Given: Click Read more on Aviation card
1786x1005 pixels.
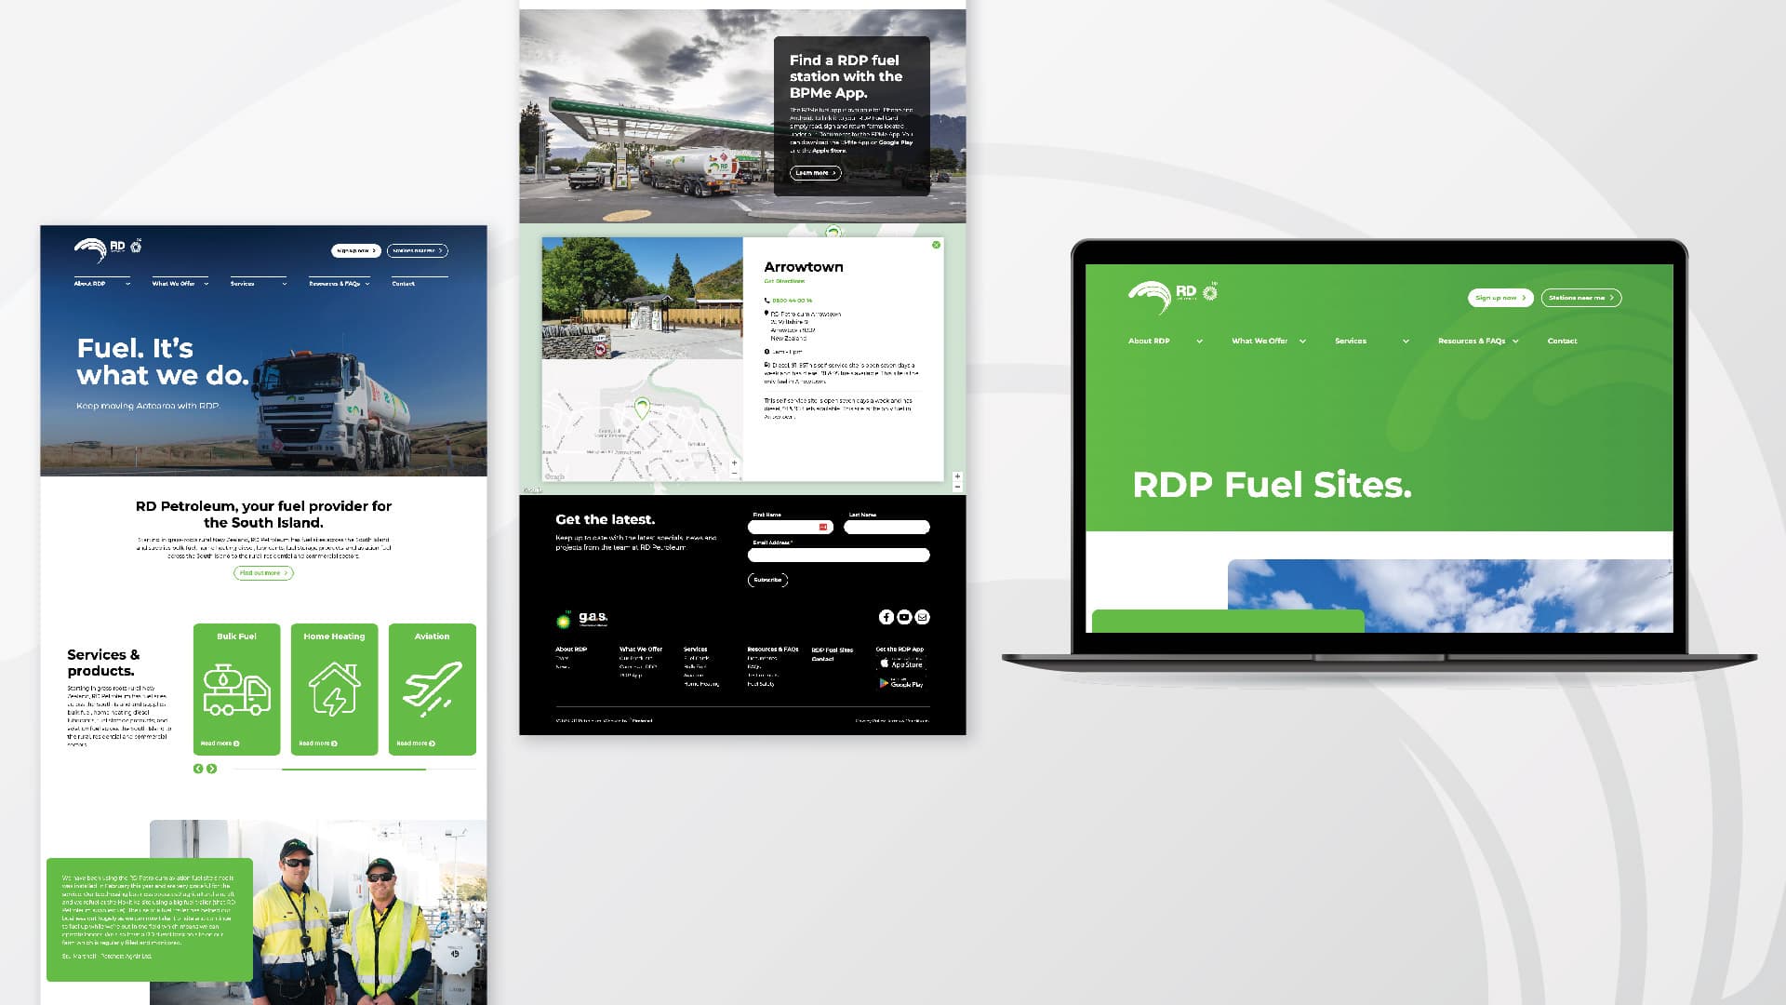Looking at the screenshot, I should [x=416, y=744].
